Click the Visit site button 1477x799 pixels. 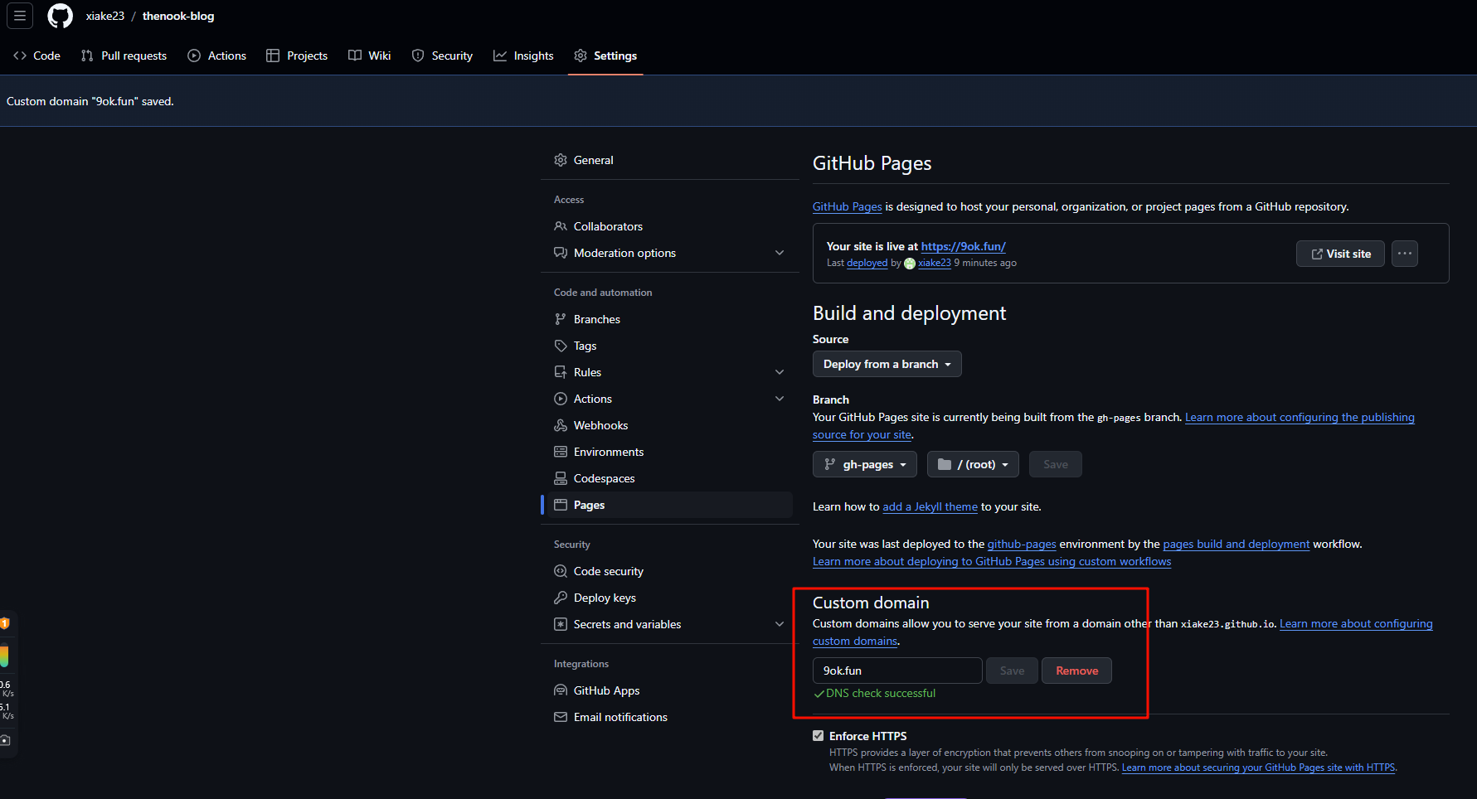click(1340, 254)
